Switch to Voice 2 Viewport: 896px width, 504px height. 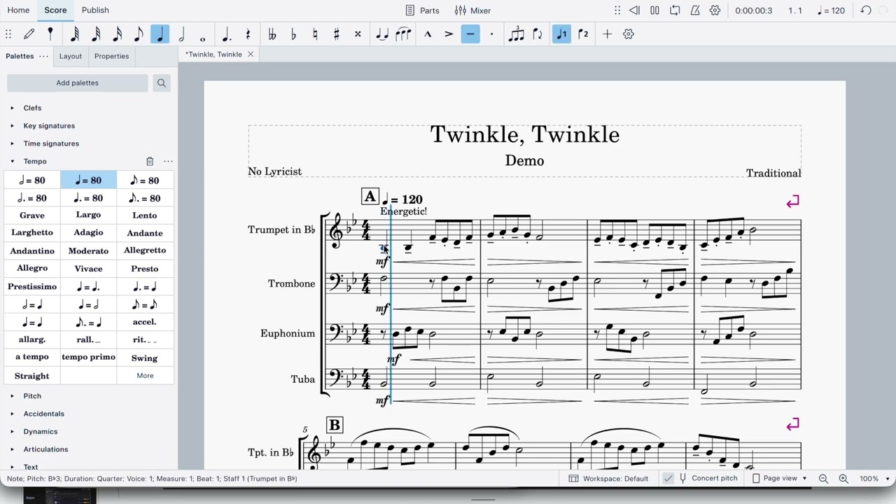pos(583,34)
